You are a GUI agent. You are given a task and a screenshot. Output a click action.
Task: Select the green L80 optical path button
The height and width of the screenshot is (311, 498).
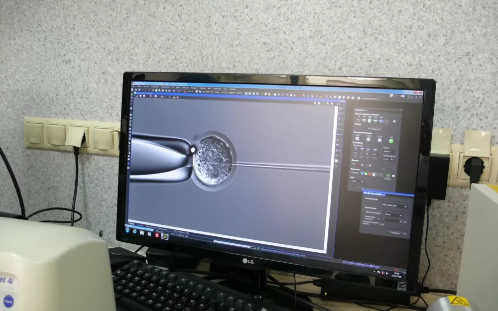coord(391,141)
